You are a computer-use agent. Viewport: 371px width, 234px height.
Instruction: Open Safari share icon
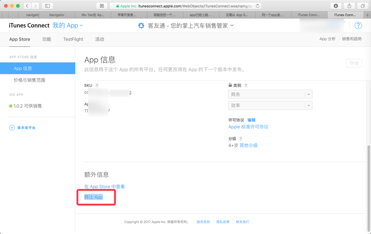click(x=349, y=6)
